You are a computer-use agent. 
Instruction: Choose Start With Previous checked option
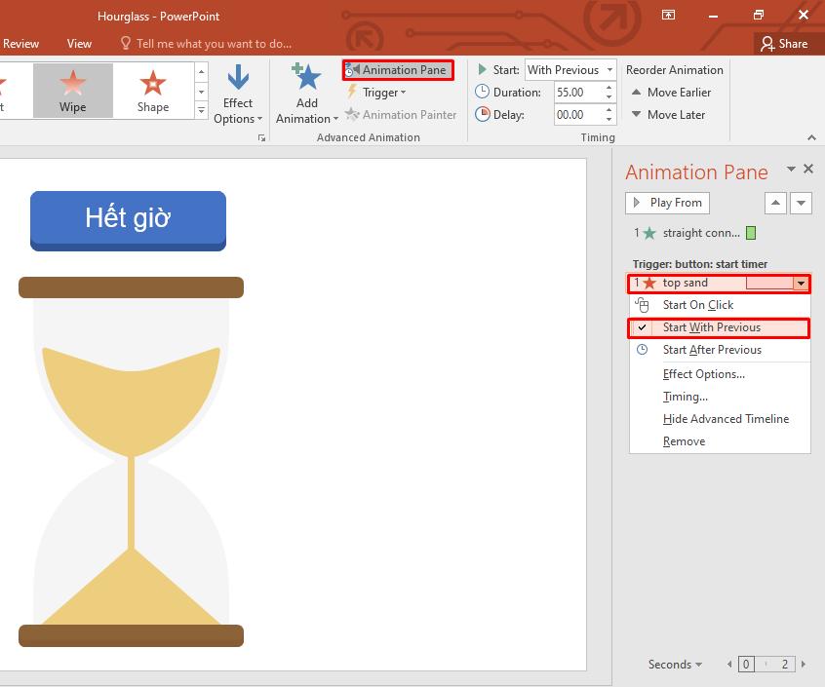click(x=711, y=327)
